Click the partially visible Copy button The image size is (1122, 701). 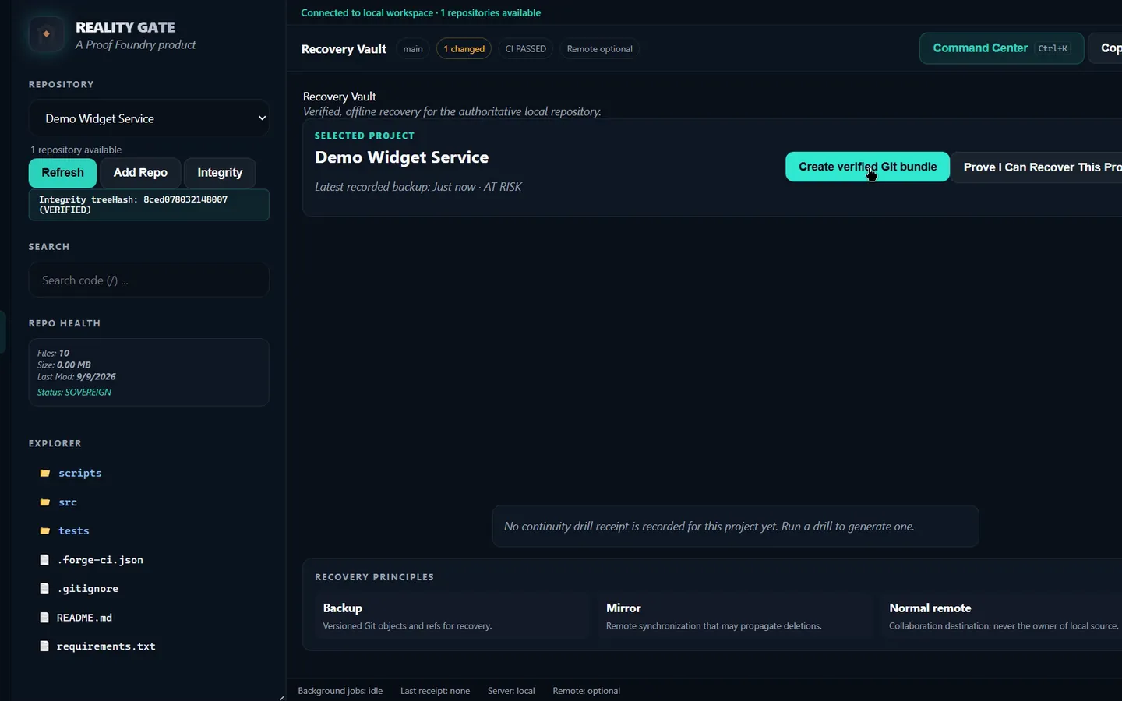point(1106,48)
